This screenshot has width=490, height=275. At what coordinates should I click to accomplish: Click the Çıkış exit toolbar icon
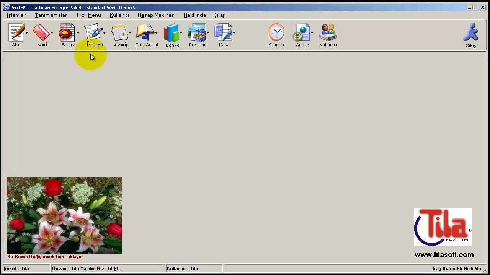(471, 33)
